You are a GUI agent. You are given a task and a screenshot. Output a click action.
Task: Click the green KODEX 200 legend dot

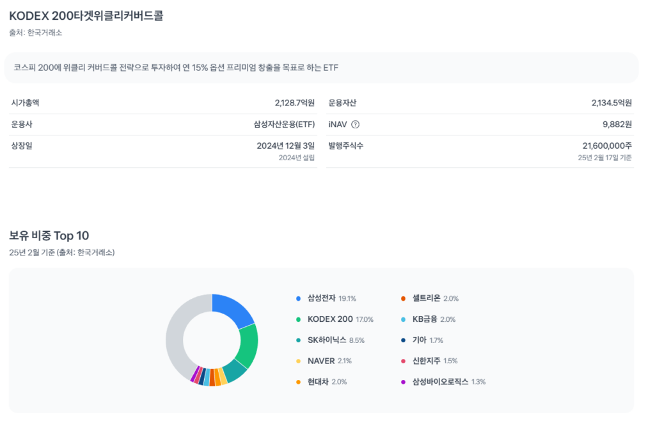pos(298,319)
